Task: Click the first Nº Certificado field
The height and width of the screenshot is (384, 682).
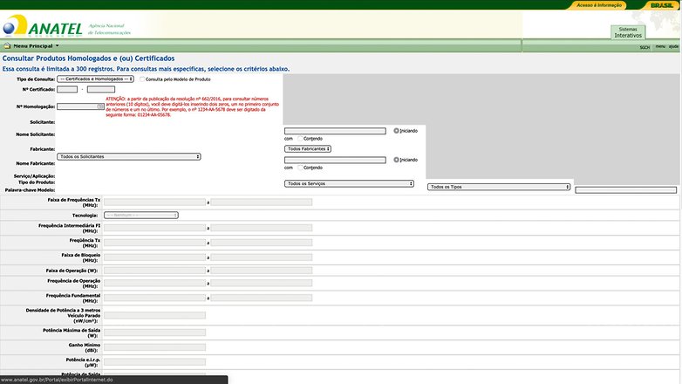Action: point(67,89)
